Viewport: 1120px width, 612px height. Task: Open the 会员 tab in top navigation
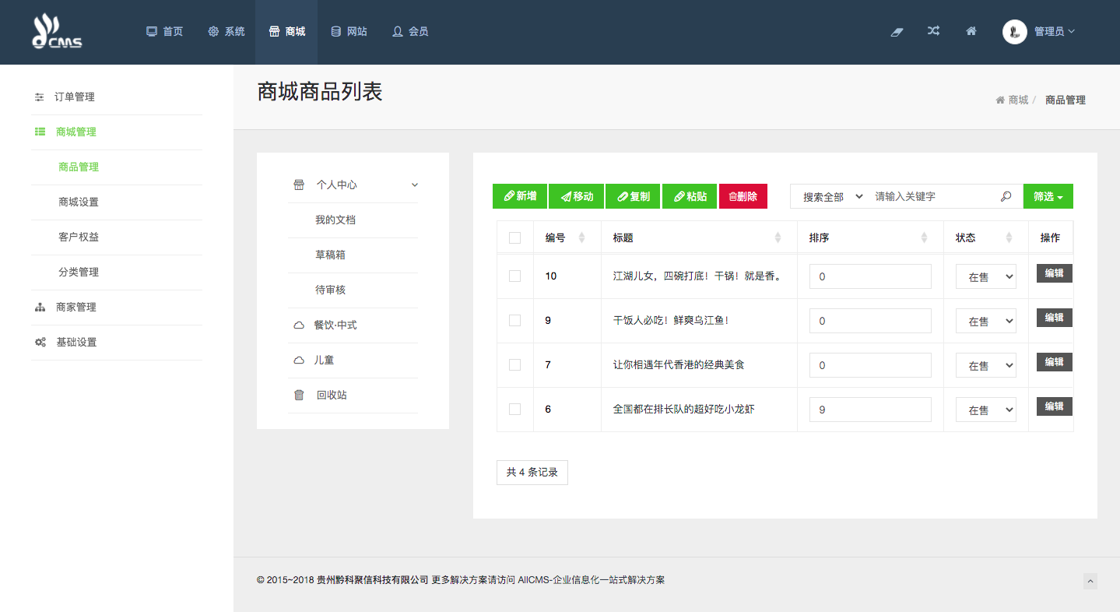pyautogui.click(x=410, y=32)
